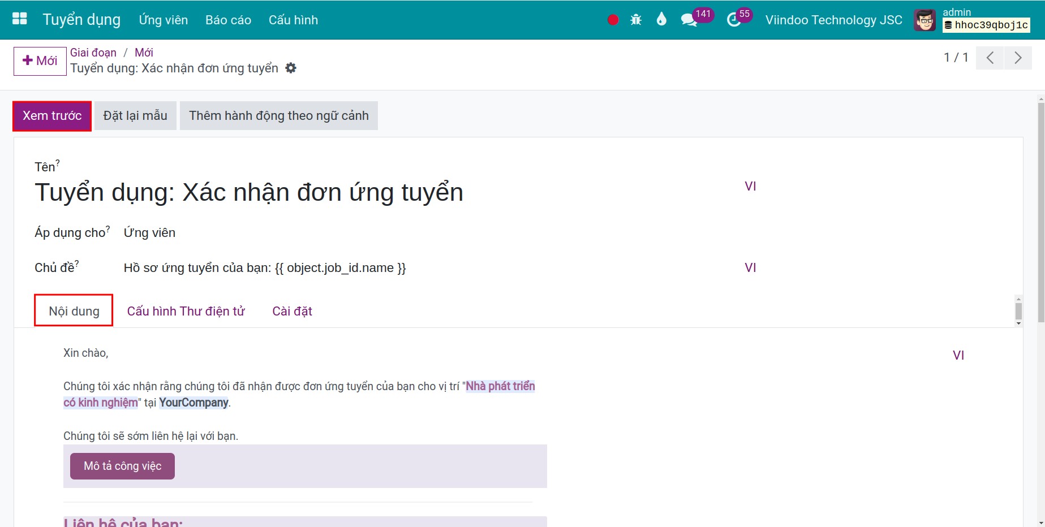Screen dimensions: 1045x527
Task: Click the Đặt lại mẫu button
Action: 135,115
